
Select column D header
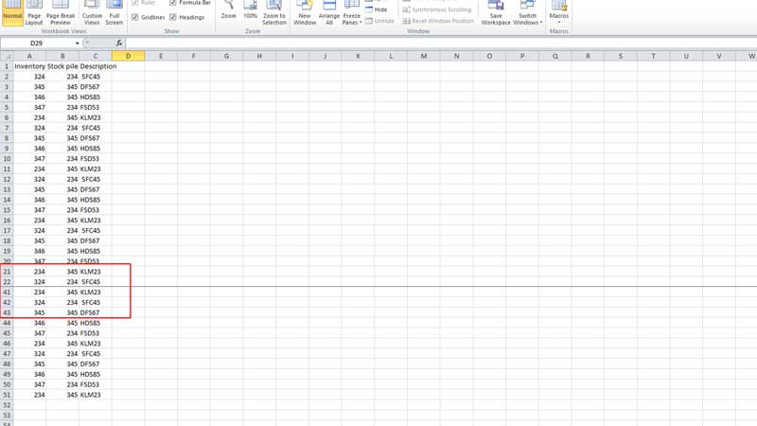[128, 56]
